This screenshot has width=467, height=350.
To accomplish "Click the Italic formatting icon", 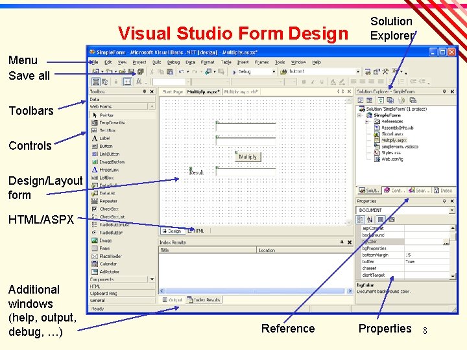I will (x=313, y=82).
